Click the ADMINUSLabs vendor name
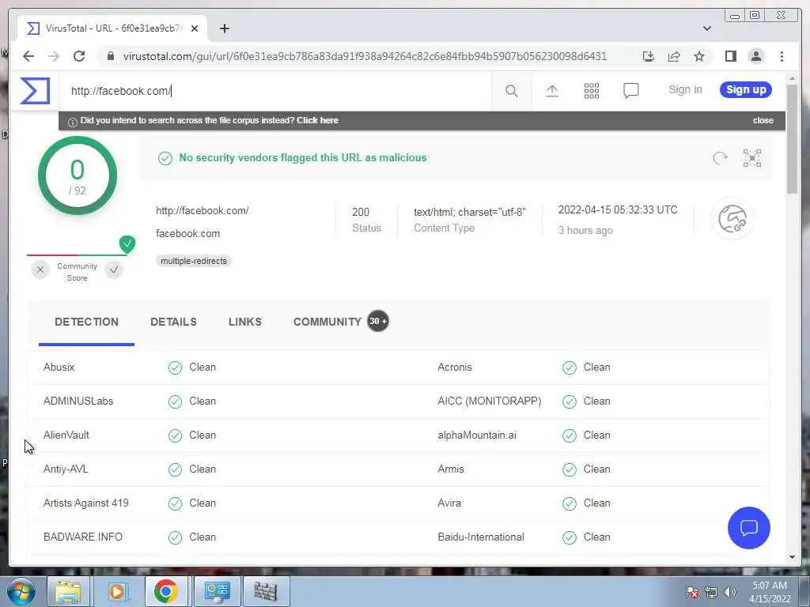This screenshot has height=607, width=810. pos(78,402)
